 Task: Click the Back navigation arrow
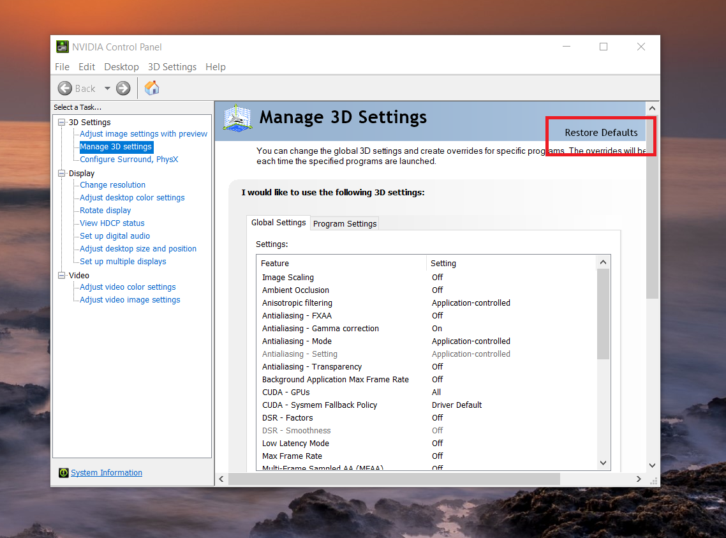[x=64, y=87]
